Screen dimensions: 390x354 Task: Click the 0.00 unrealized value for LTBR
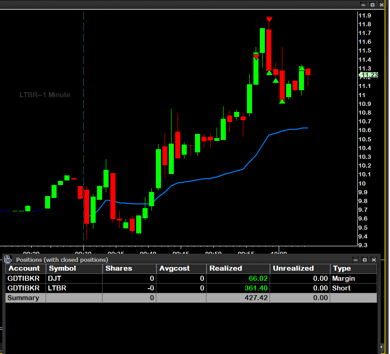(321, 288)
